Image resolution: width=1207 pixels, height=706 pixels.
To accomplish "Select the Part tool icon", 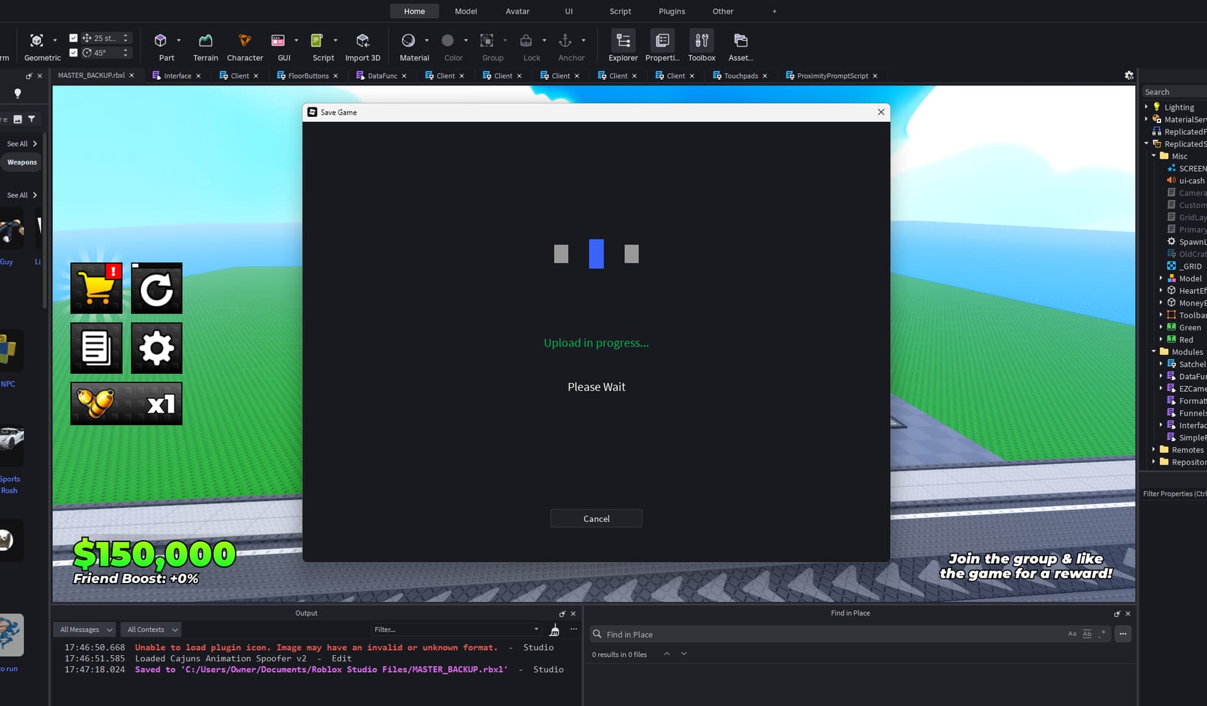I will pos(160,41).
